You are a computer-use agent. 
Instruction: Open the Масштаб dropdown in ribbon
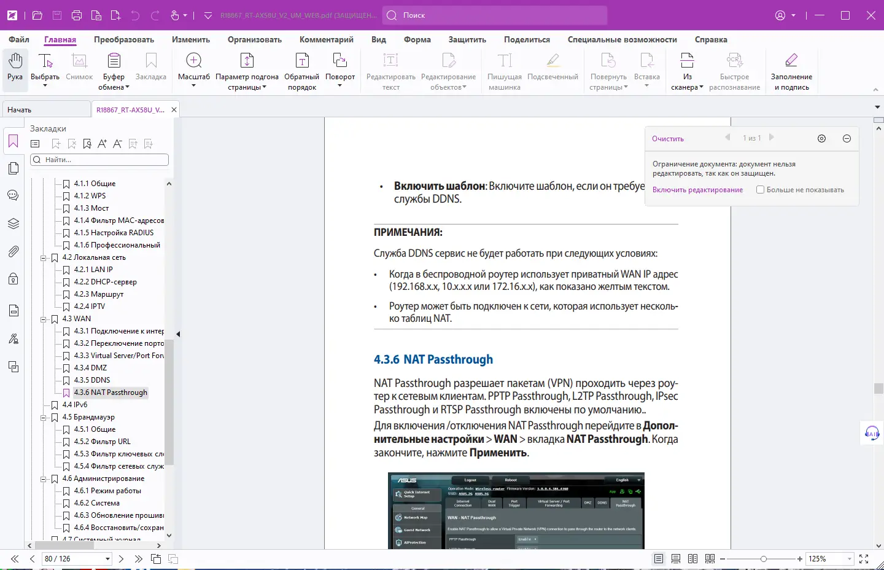[193, 85]
